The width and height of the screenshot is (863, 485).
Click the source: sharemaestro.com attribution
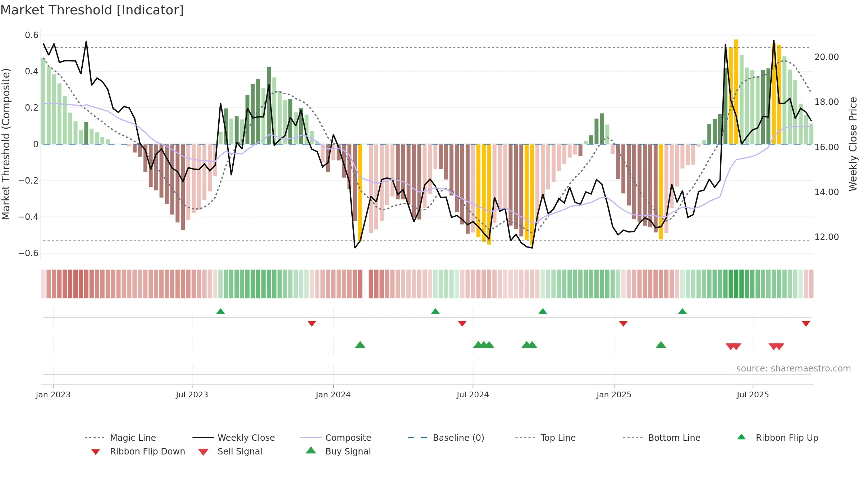pos(794,368)
